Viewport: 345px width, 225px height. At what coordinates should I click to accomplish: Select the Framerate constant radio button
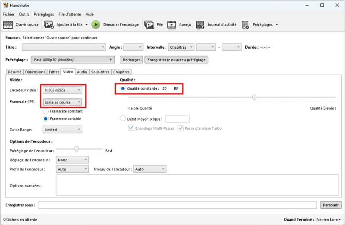pos(46,111)
